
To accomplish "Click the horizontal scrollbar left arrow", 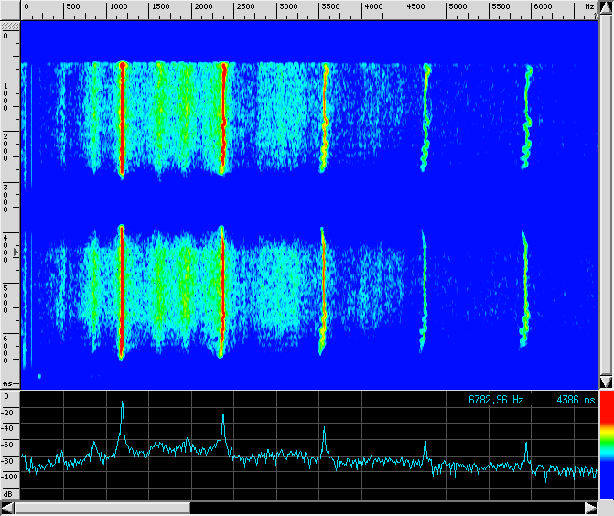I will (x=8, y=508).
